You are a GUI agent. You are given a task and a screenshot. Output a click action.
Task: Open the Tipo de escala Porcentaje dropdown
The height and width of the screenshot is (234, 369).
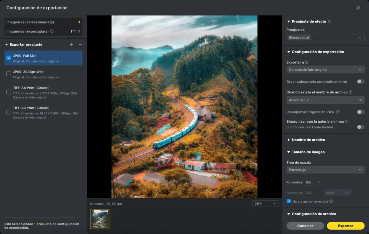point(325,170)
